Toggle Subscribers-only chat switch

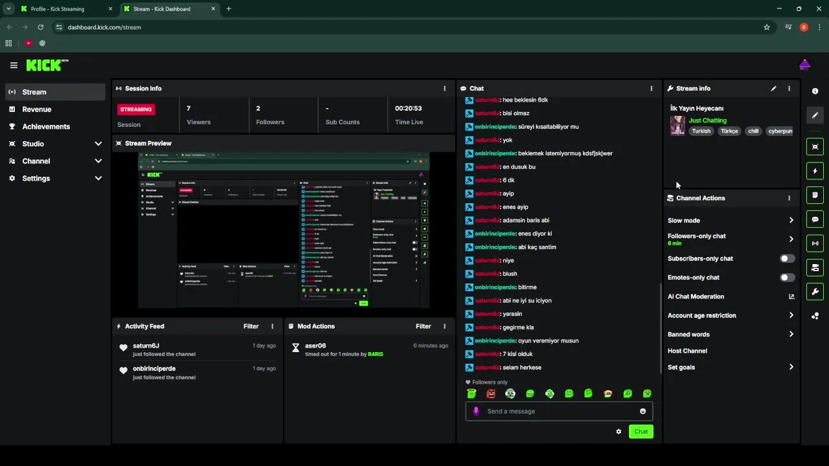tap(787, 258)
